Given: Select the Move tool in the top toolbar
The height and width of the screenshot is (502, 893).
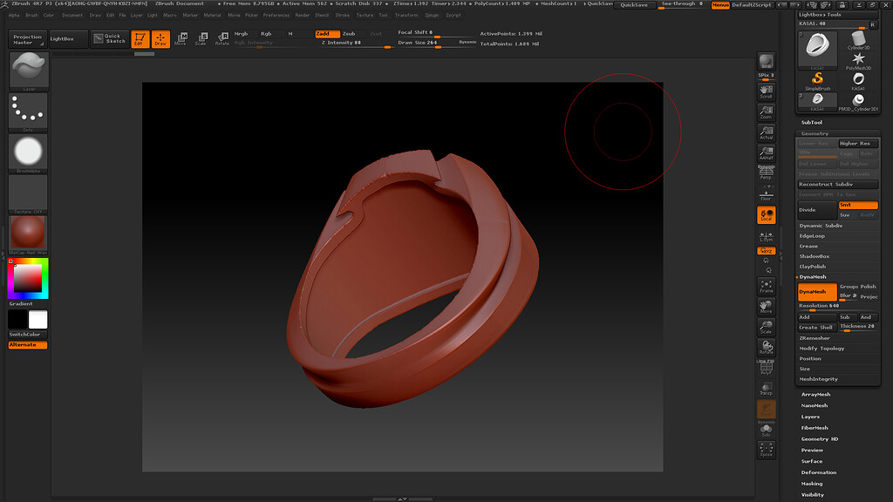Looking at the screenshot, I should [x=181, y=38].
